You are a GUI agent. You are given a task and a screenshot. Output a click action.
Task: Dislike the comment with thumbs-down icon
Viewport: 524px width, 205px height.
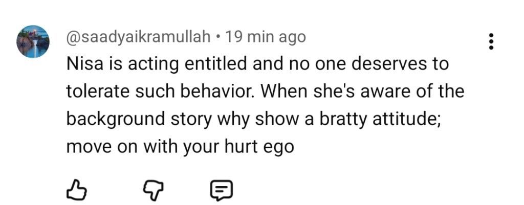[x=151, y=190]
